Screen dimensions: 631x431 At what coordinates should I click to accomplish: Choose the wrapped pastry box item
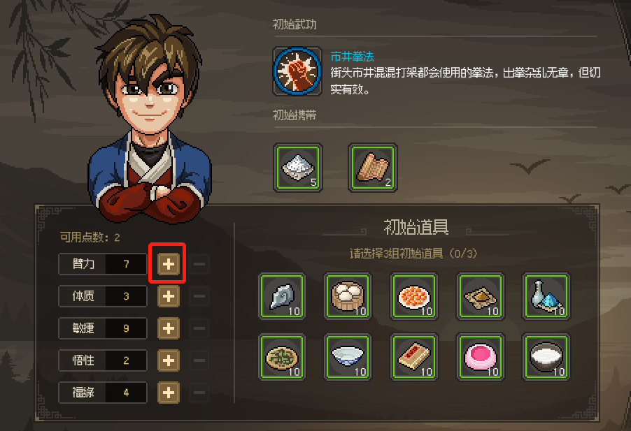coord(414,357)
